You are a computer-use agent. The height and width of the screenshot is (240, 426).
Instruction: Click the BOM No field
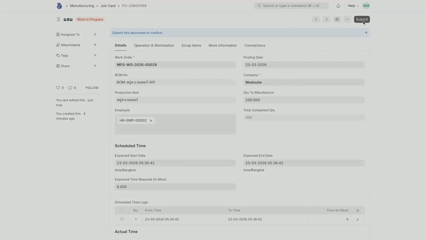(175, 82)
